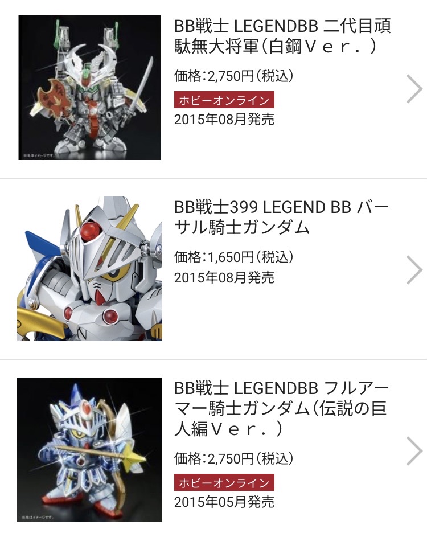Open BB戦士 LEGENDBB 二代目頑駄無大将軍 title link
427x537 pixels.
point(282,36)
